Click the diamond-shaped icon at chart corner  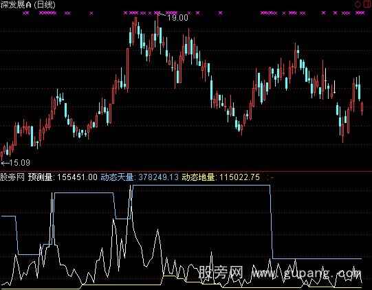[x=358, y=4]
